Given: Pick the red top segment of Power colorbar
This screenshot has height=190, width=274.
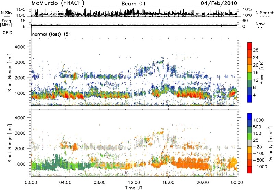Looking at the screenshot, I should [250, 46].
